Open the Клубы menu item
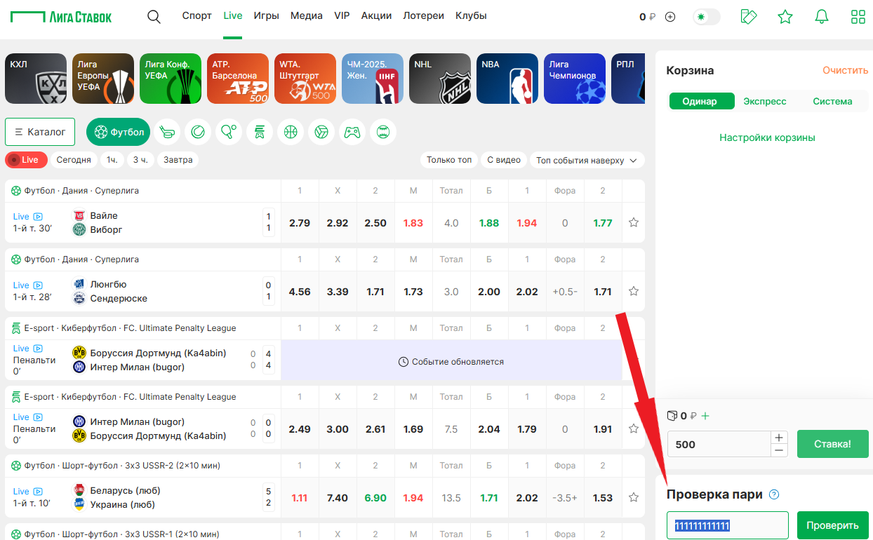Viewport: 873px width, 540px height. tap(471, 15)
